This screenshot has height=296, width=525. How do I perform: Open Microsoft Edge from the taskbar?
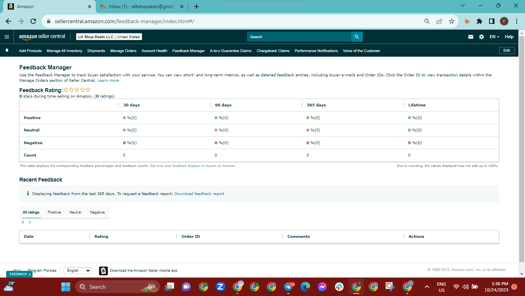pos(305,287)
